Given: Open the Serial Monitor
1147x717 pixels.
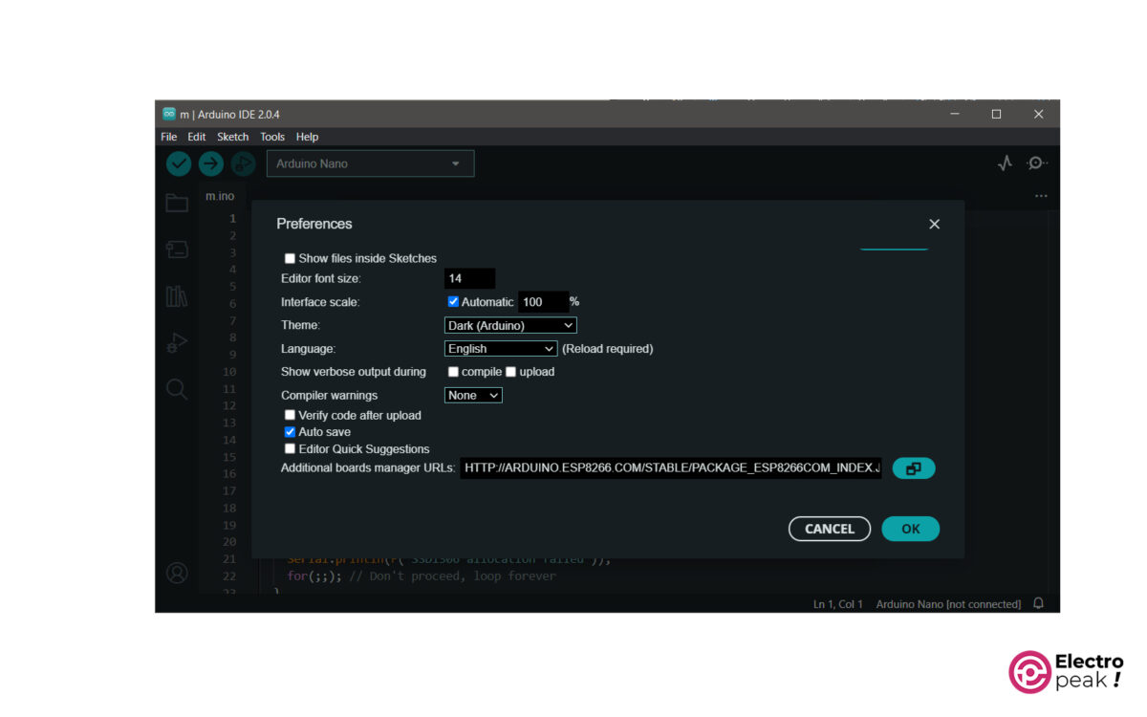Looking at the screenshot, I should click(x=1037, y=163).
